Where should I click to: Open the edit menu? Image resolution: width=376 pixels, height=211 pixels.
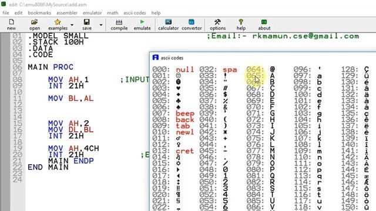tap(18, 13)
